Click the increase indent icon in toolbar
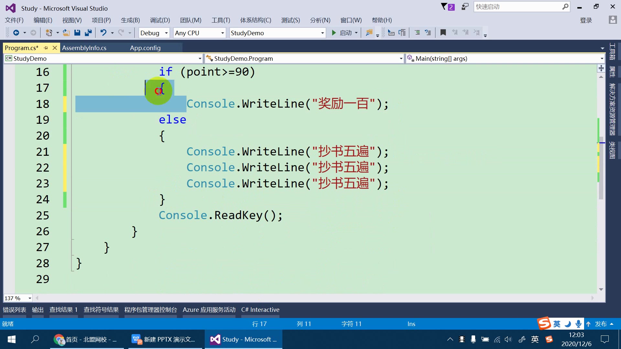Viewport: 621px width, 349px height. click(x=402, y=33)
